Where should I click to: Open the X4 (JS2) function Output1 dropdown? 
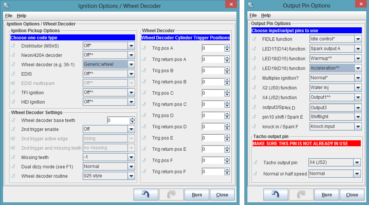pos(336,97)
